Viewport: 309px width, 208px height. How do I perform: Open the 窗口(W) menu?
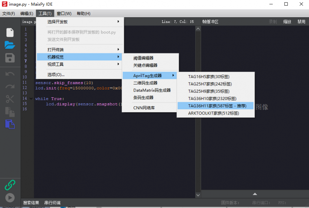click(64, 14)
